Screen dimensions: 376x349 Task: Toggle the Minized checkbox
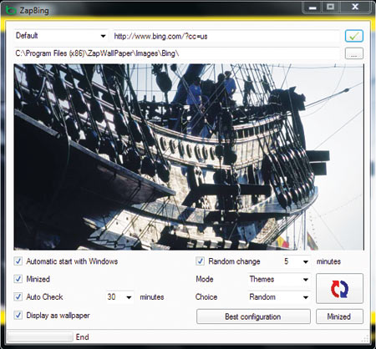click(x=18, y=279)
